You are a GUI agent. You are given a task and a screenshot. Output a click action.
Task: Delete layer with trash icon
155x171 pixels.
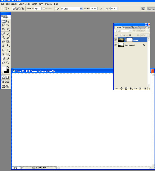[x=145, y=88]
